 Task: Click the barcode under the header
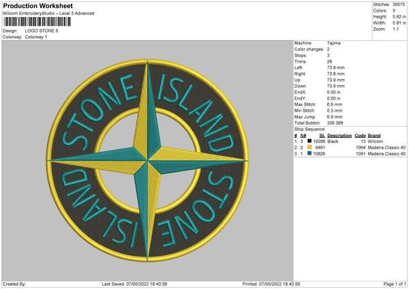(37, 21)
